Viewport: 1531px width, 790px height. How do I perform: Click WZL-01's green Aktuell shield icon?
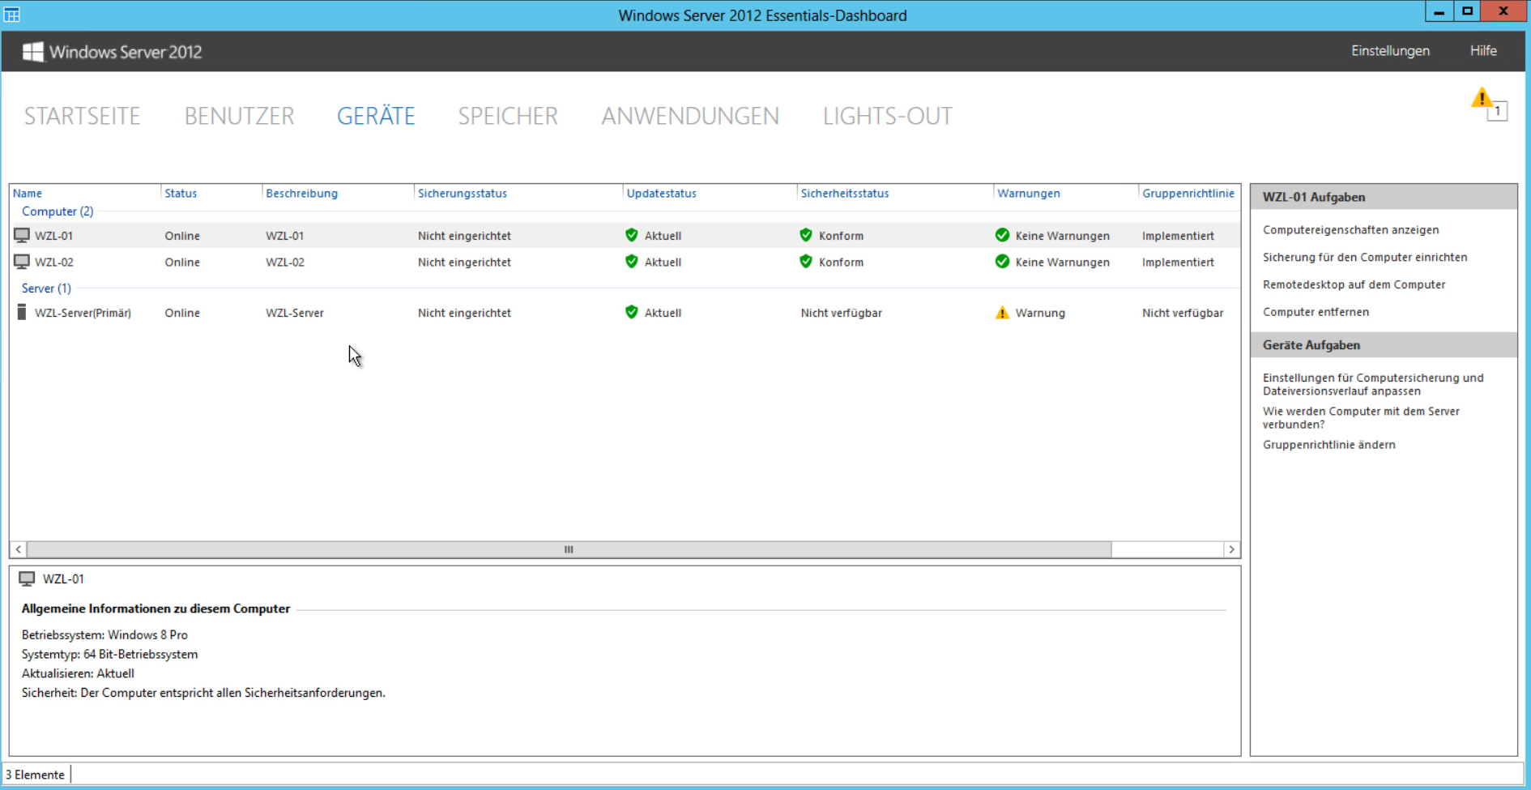tap(632, 236)
